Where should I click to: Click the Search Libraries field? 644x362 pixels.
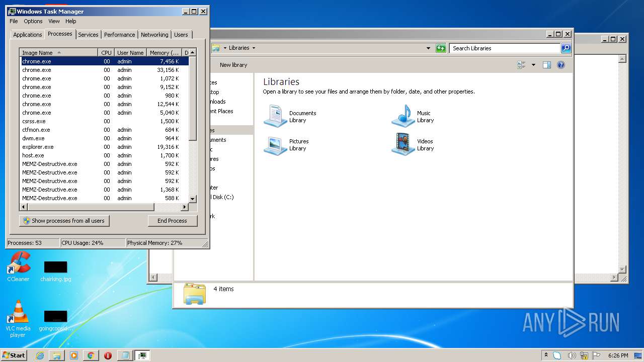click(x=505, y=48)
